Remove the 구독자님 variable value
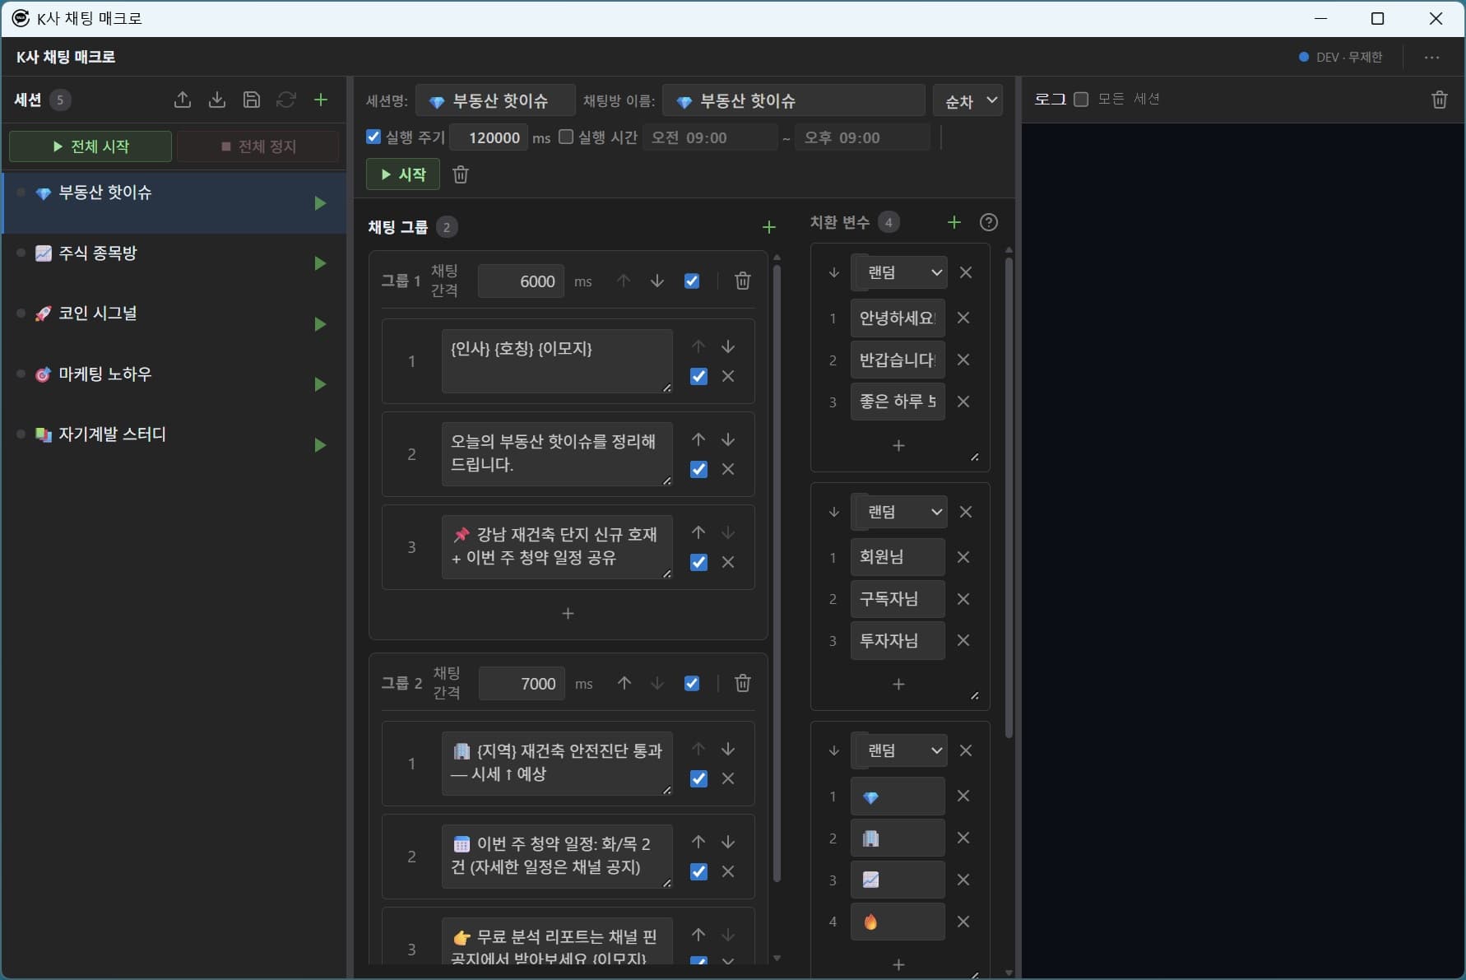Screen dimensions: 1466x980 (x=963, y=599)
